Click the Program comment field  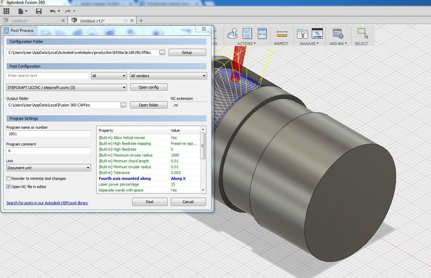pos(49,151)
